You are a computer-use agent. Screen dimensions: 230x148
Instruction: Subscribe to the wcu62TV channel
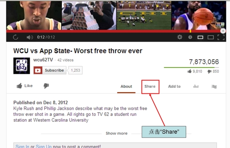click(50, 70)
